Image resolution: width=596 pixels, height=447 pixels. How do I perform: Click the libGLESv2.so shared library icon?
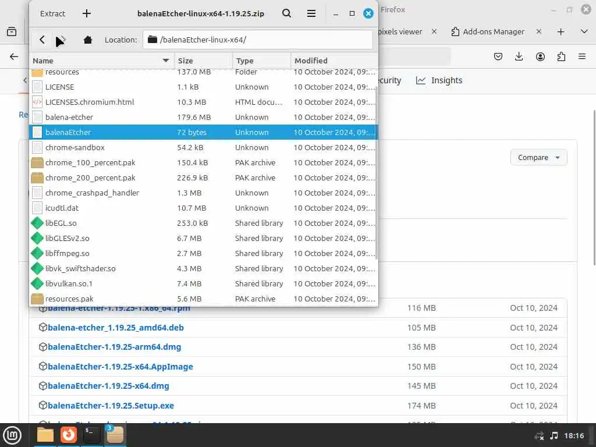click(37, 238)
